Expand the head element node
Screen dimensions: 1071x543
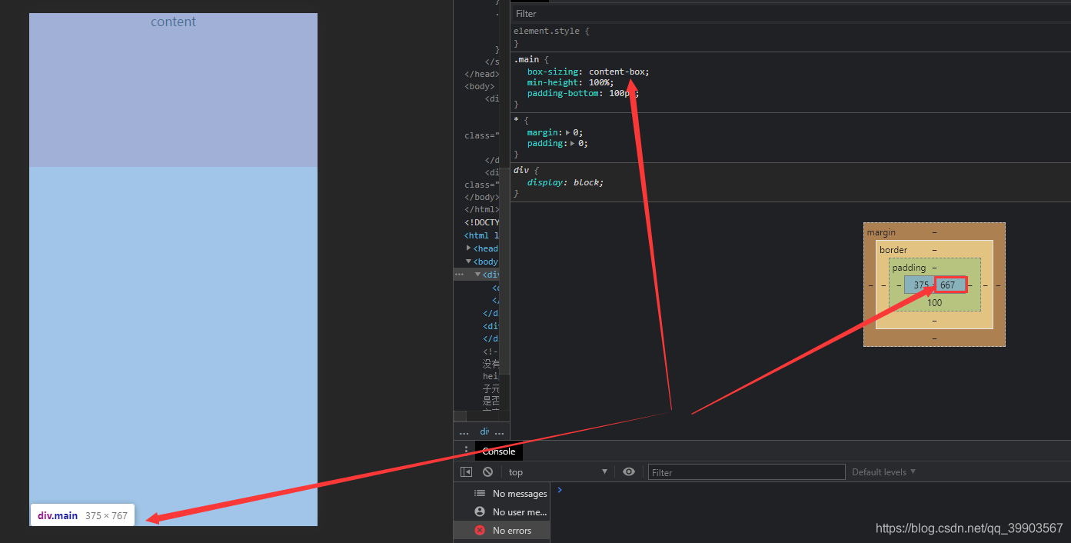tap(469, 248)
